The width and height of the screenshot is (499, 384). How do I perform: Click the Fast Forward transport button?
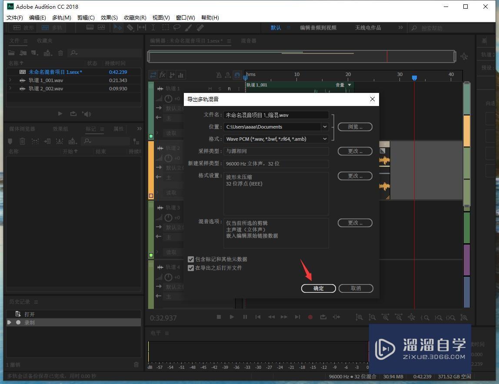pos(284,317)
